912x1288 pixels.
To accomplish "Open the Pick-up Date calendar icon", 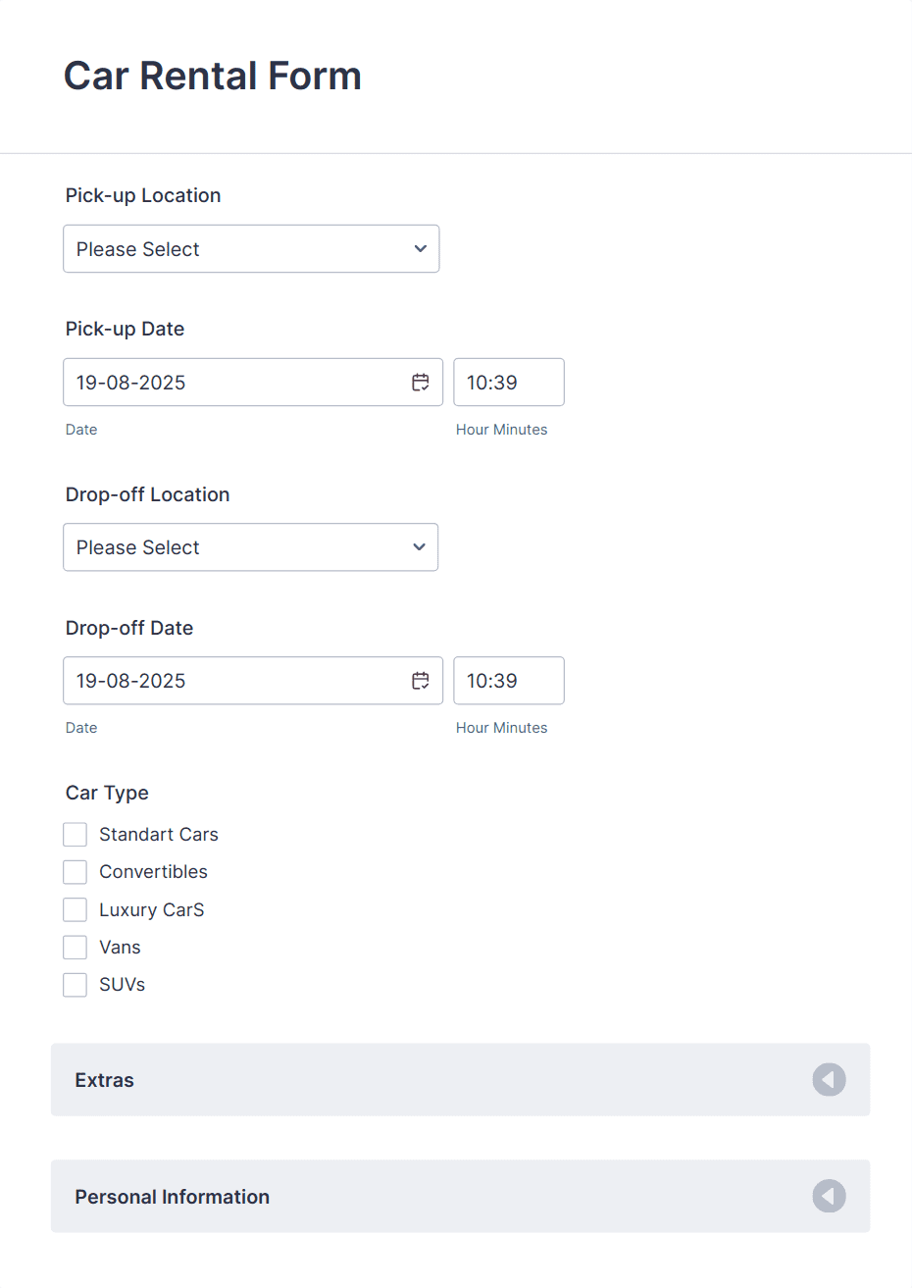I will coord(420,382).
